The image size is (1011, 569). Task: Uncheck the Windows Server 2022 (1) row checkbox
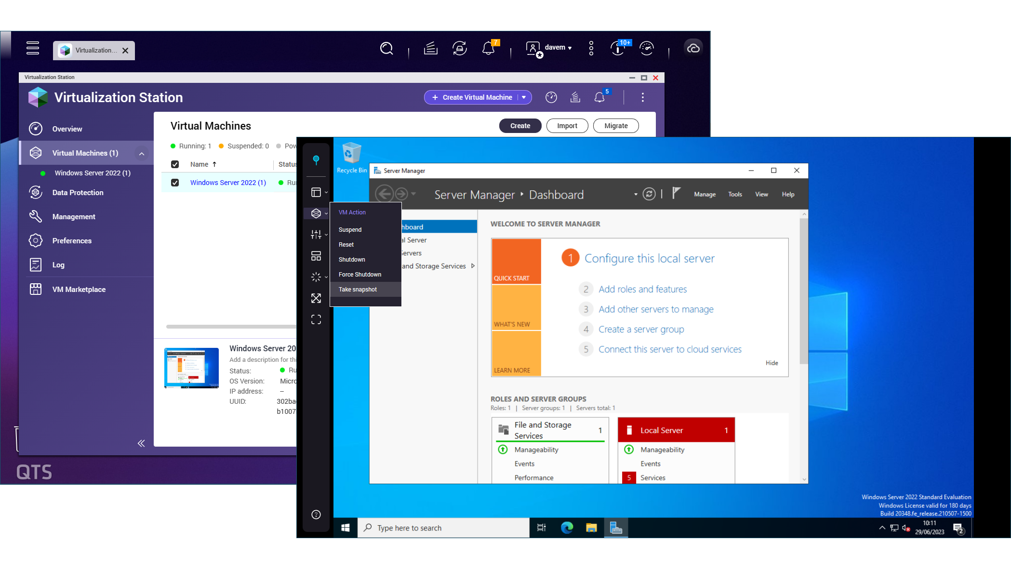175,183
